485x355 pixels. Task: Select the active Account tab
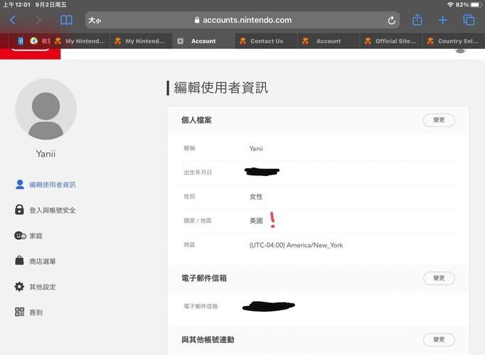203,41
